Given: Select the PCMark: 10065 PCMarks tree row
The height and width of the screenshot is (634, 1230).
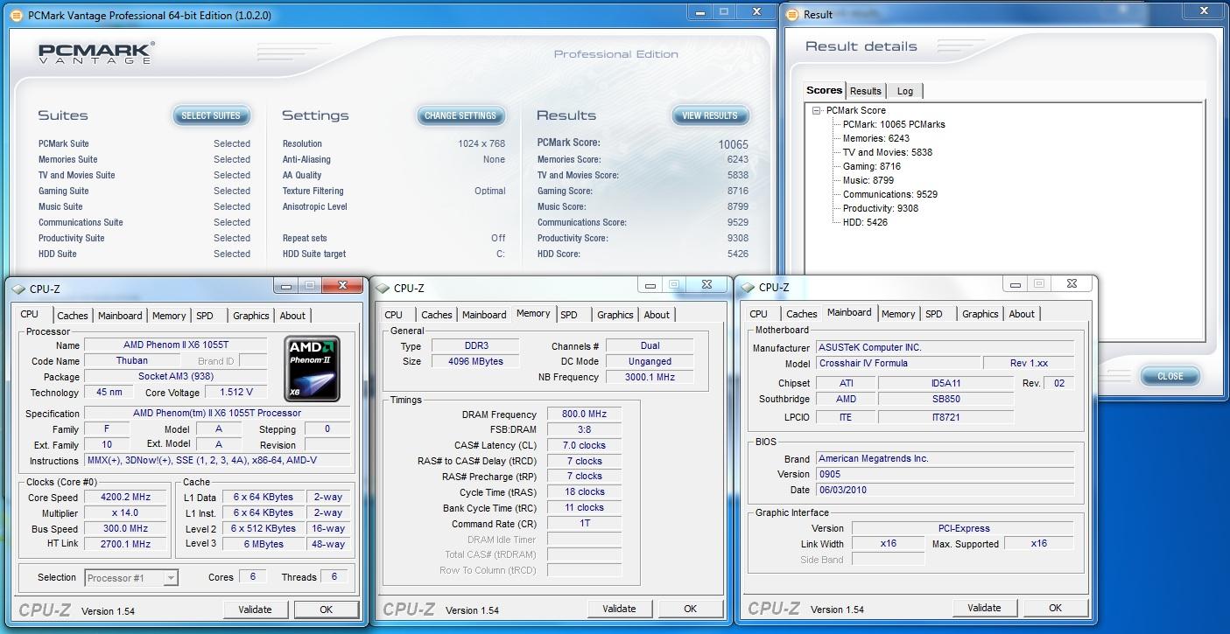Looking at the screenshot, I should coord(894,124).
